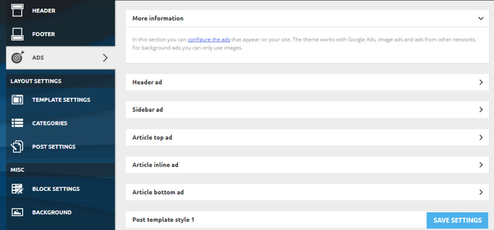Click the MISC section heading
494x230 pixels.
tap(17, 170)
